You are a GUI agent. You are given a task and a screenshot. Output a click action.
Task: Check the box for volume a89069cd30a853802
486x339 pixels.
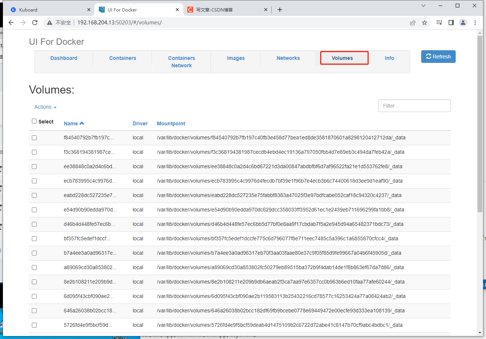pos(34,267)
